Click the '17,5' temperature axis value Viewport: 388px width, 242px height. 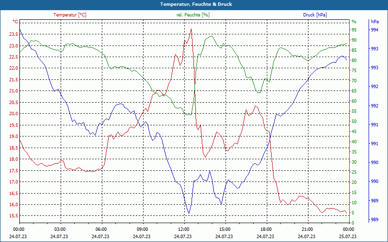click(14, 171)
